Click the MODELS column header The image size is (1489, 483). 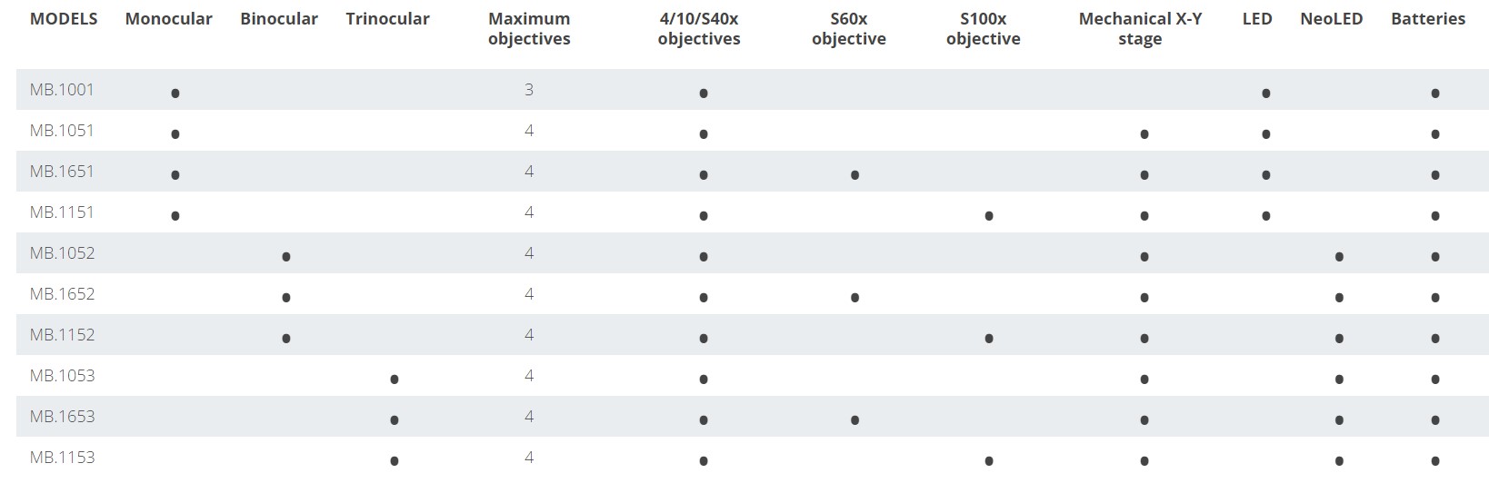point(64,18)
